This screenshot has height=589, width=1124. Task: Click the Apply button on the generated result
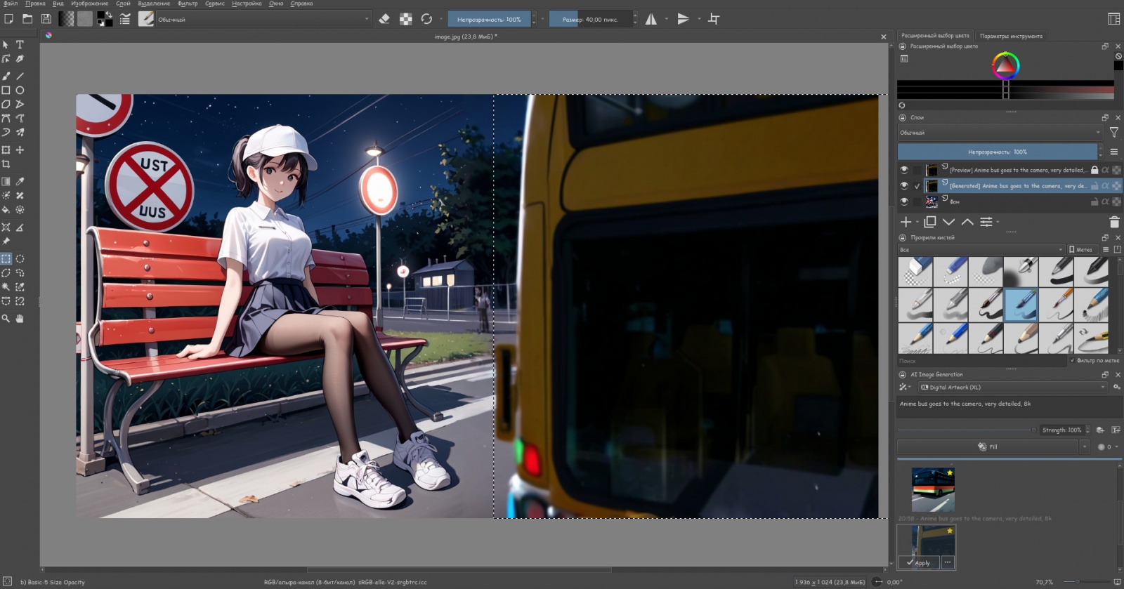[x=918, y=562]
